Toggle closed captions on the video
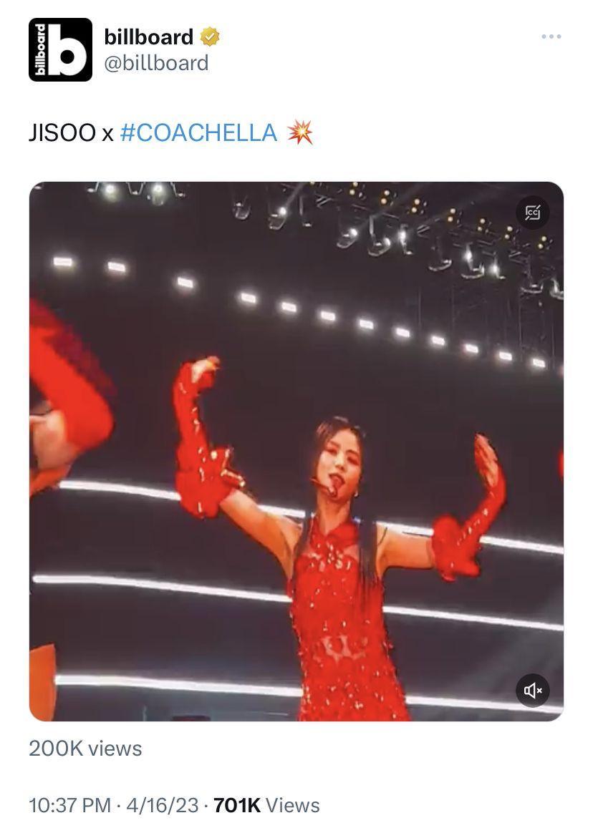This screenshot has width=593, height=833. point(532,213)
